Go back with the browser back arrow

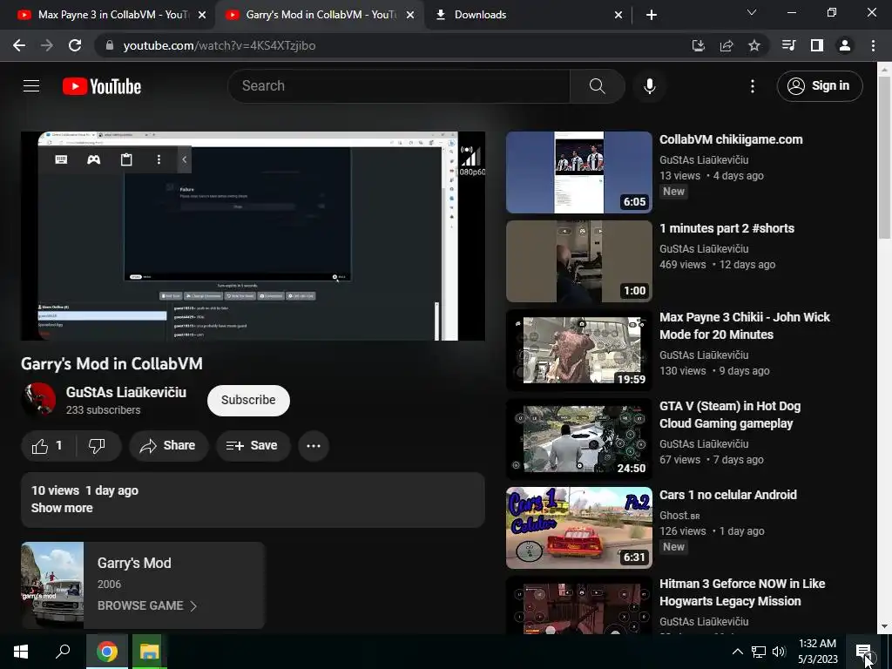19,45
